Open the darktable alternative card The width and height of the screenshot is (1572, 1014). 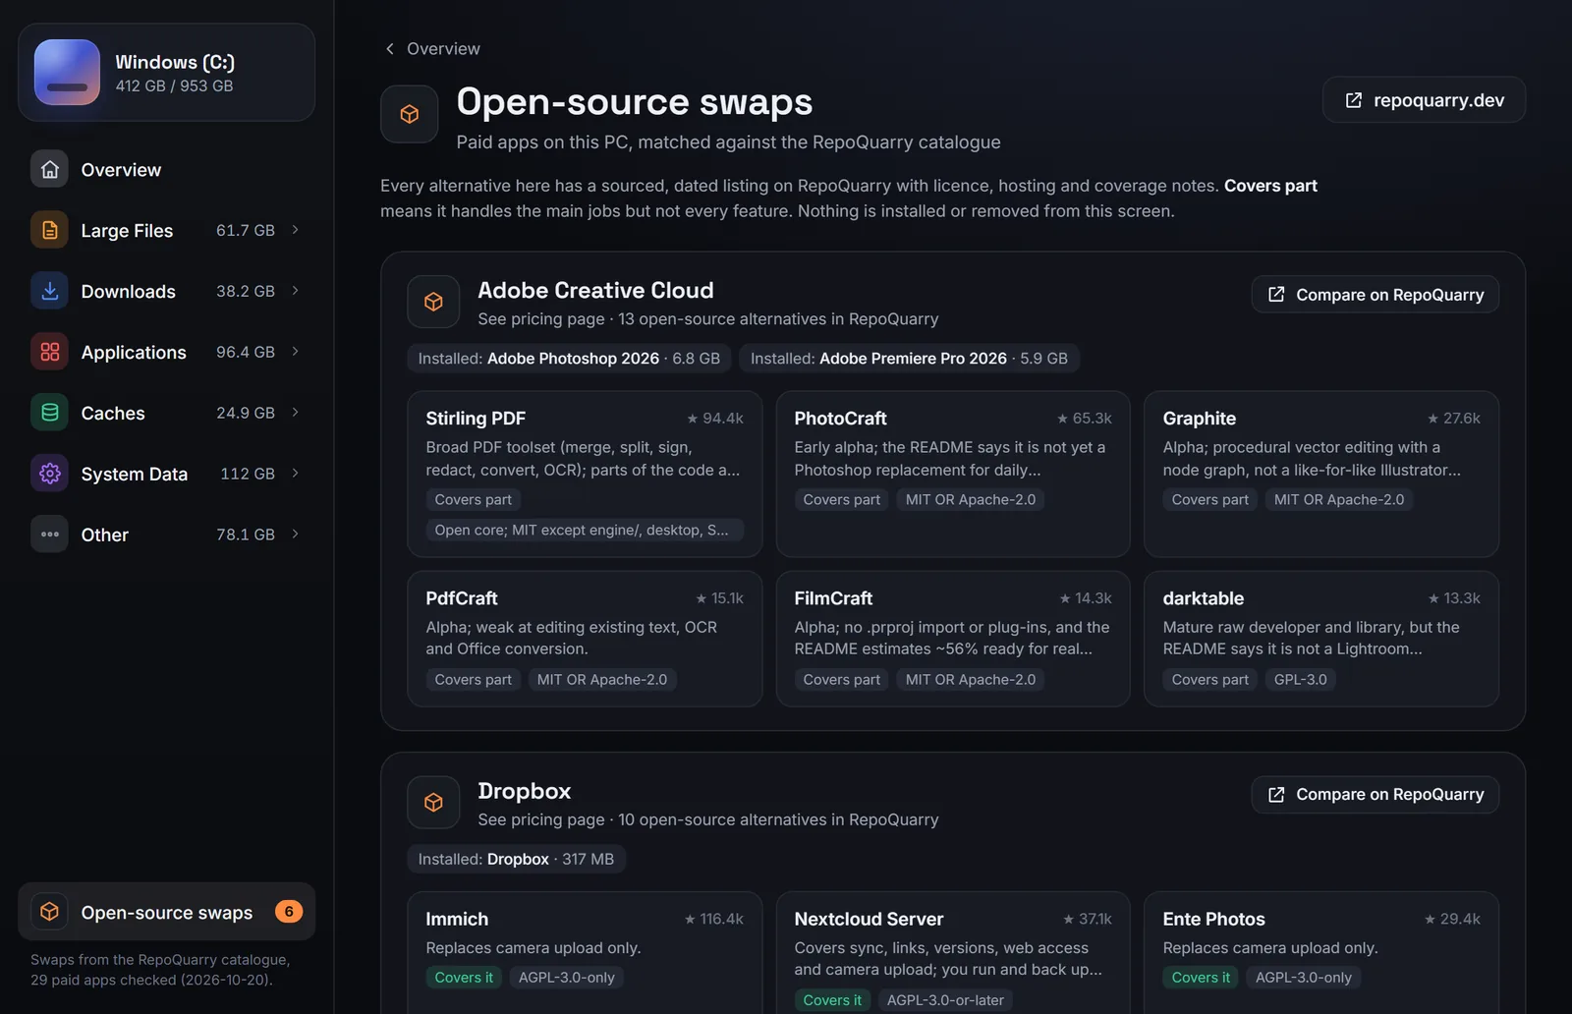tap(1321, 639)
